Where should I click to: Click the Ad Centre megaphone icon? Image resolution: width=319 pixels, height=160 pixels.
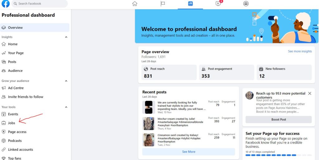tap(3, 88)
